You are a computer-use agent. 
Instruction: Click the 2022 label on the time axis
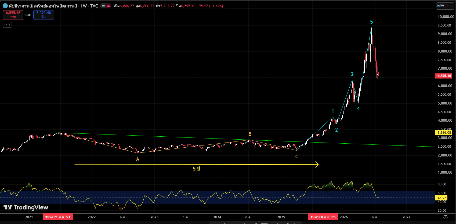pos(92,217)
